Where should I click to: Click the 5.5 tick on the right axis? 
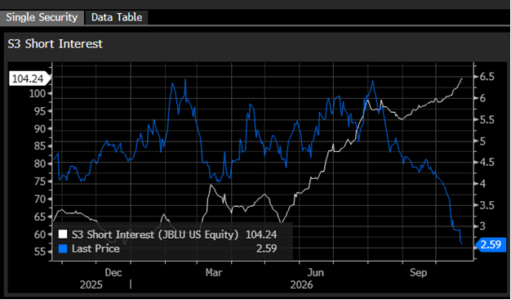(487, 120)
